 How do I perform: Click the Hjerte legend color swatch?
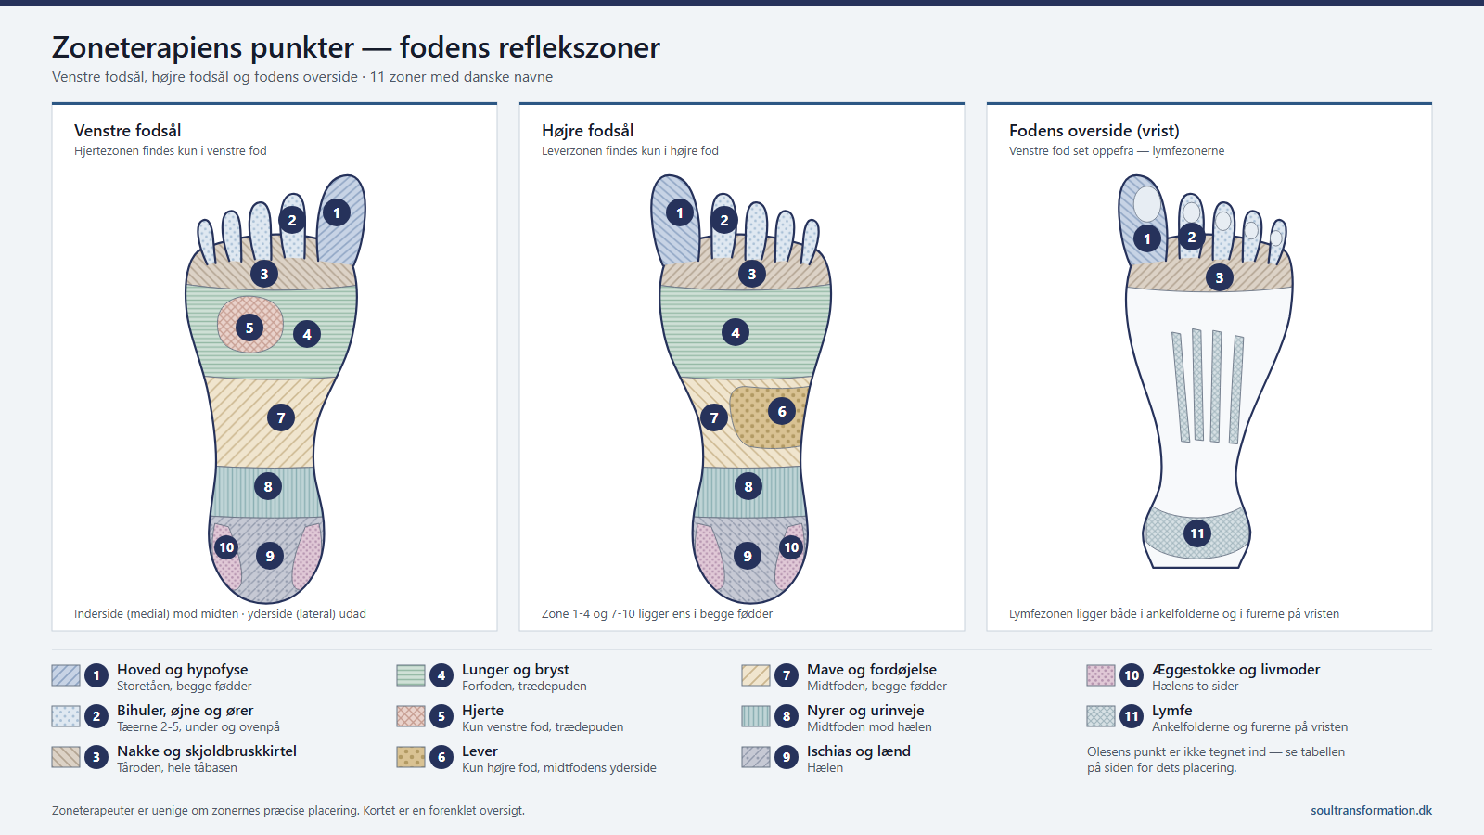(411, 716)
